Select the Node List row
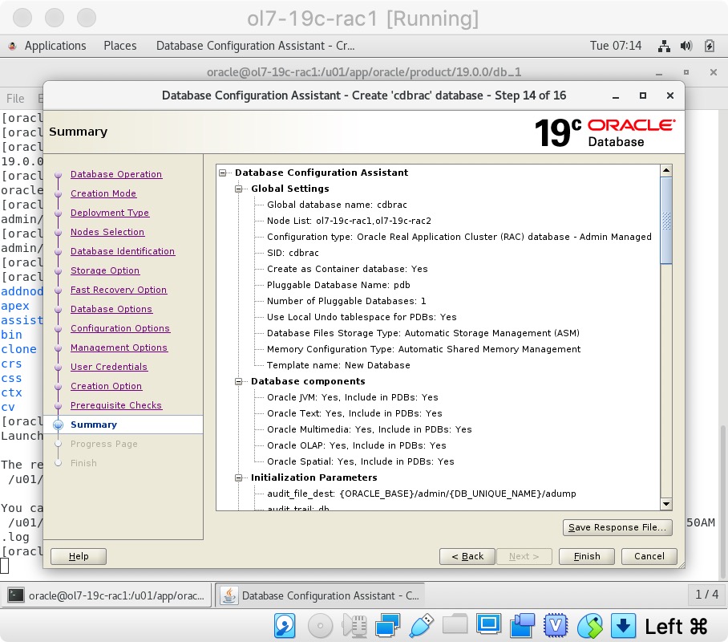728x642 pixels. tap(349, 221)
